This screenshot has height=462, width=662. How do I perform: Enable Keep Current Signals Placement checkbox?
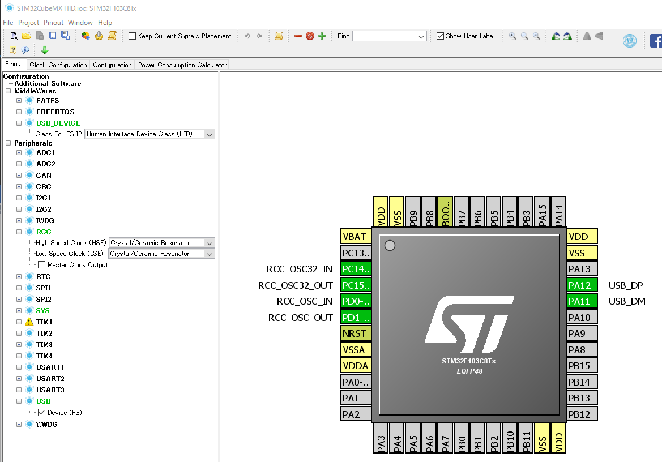coord(132,36)
